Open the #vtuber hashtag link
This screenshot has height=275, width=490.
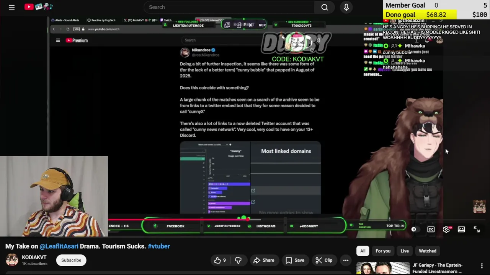[x=158, y=246]
